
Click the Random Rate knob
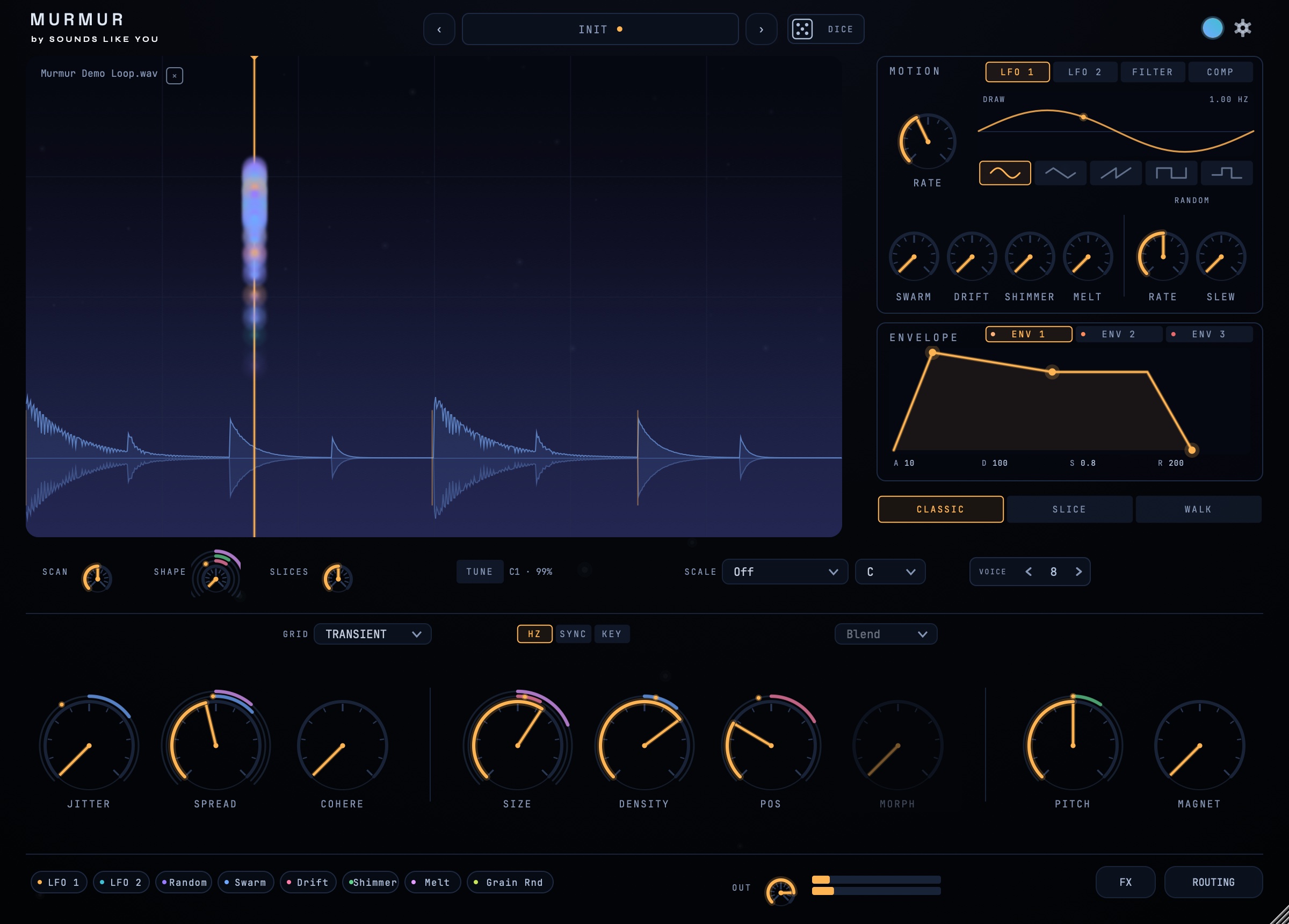pos(1162,257)
